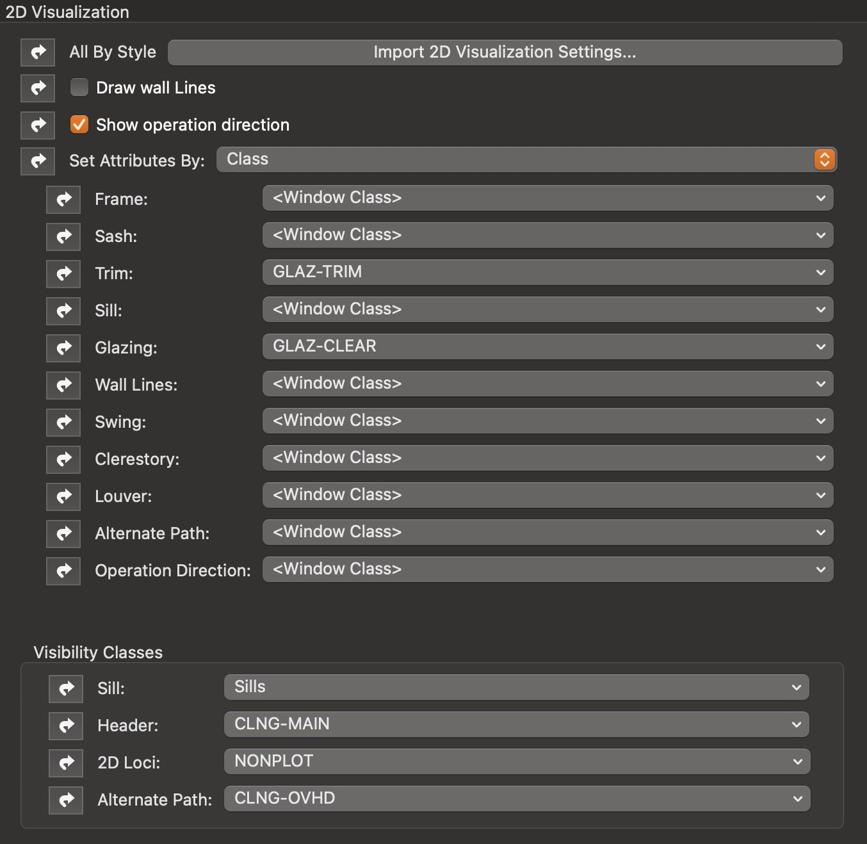Viewport: 867px width, 844px height.
Task: Toggle by-style arrow for Operation Direction
Action: (x=63, y=571)
